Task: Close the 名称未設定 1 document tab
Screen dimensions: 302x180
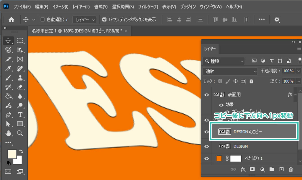Action: click(x=126, y=30)
